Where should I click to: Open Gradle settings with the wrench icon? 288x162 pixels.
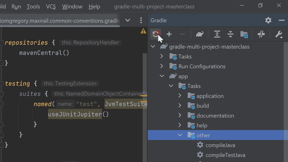[x=279, y=34]
